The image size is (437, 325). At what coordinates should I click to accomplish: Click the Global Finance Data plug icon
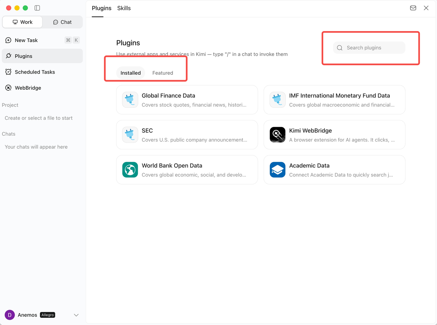tap(130, 100)
